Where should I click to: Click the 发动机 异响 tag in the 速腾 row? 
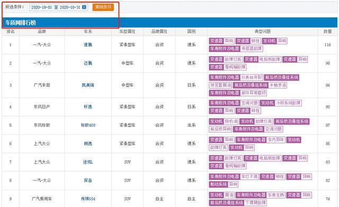pyautogui.click(x=274, y=41)
